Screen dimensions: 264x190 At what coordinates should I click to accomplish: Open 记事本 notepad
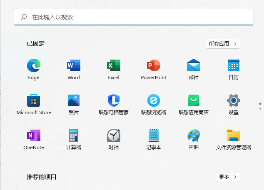pos(154,139)
